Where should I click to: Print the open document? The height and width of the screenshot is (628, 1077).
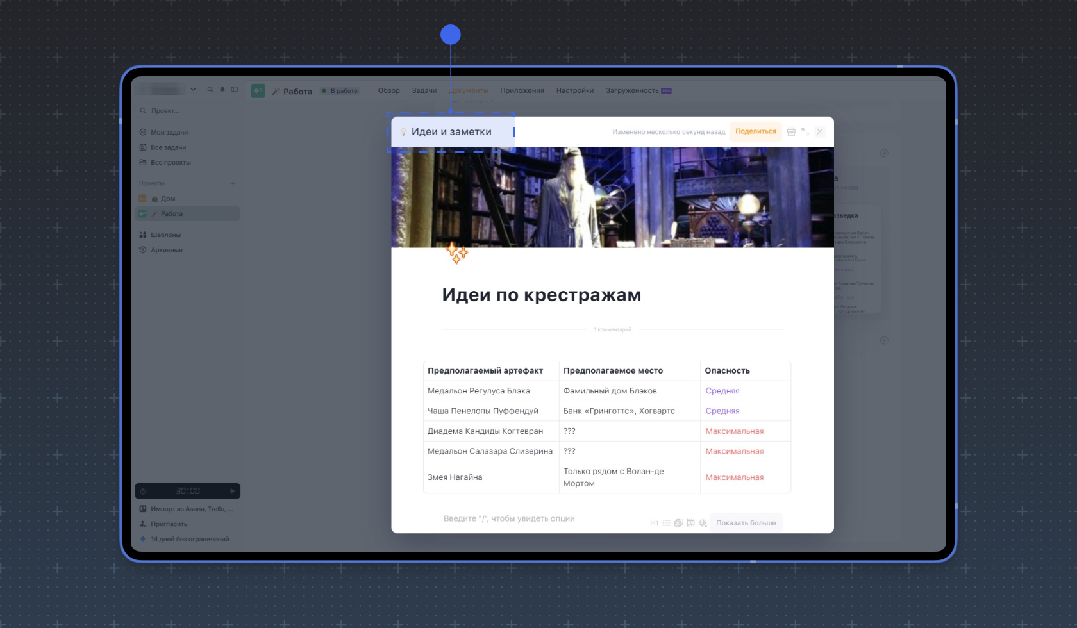[x=791, y=131]
